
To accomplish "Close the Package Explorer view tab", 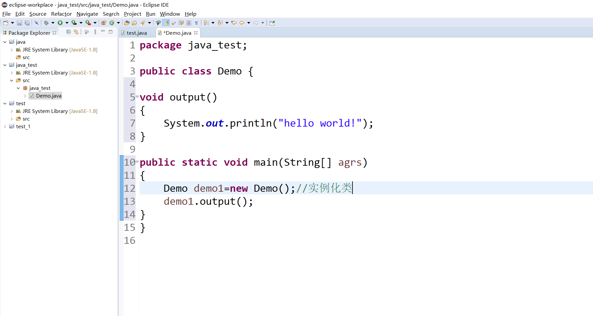I will [54, 32].
